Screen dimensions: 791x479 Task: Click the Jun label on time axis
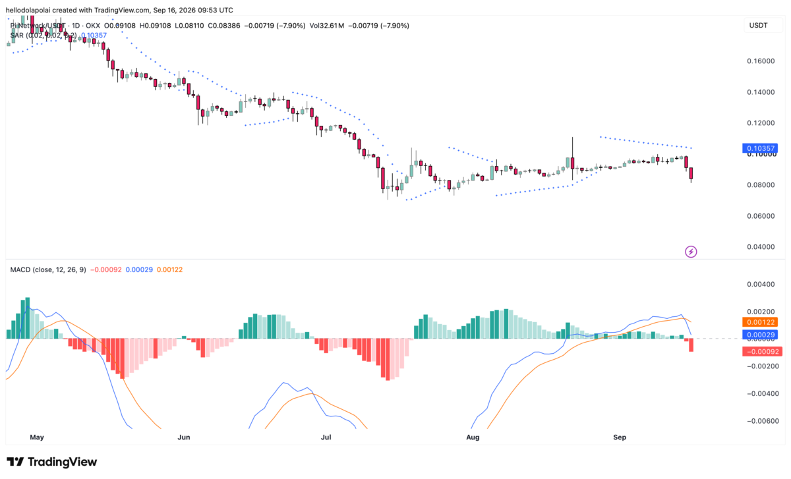[184, 437]
